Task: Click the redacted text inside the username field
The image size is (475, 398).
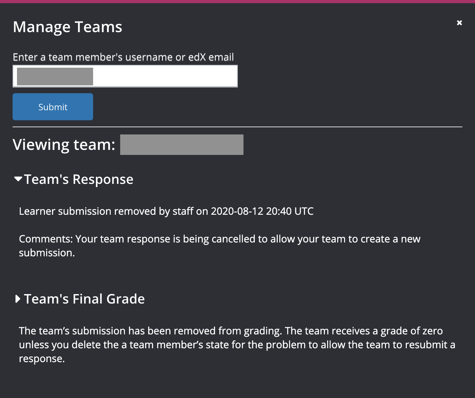Action: [55, 76]
